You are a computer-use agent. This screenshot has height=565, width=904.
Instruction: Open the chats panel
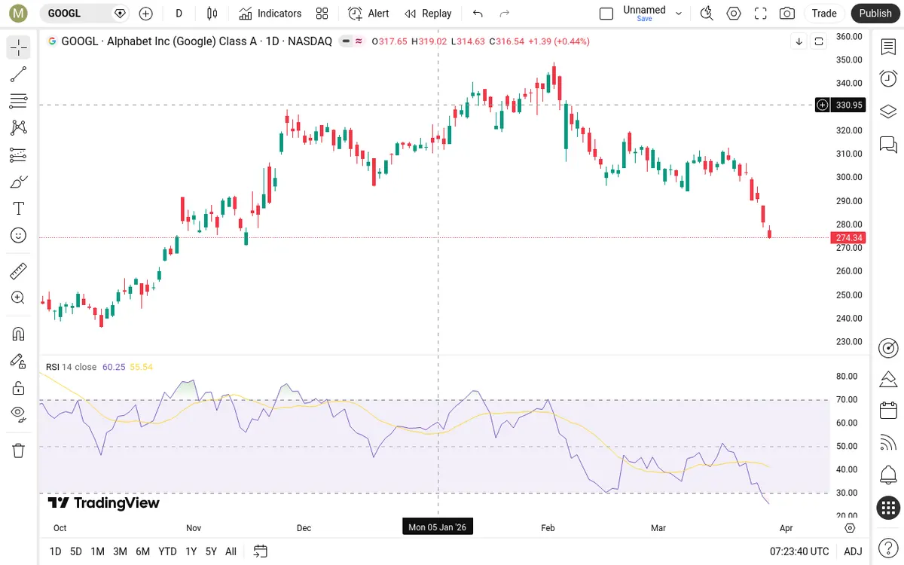[x=888, y=144]
